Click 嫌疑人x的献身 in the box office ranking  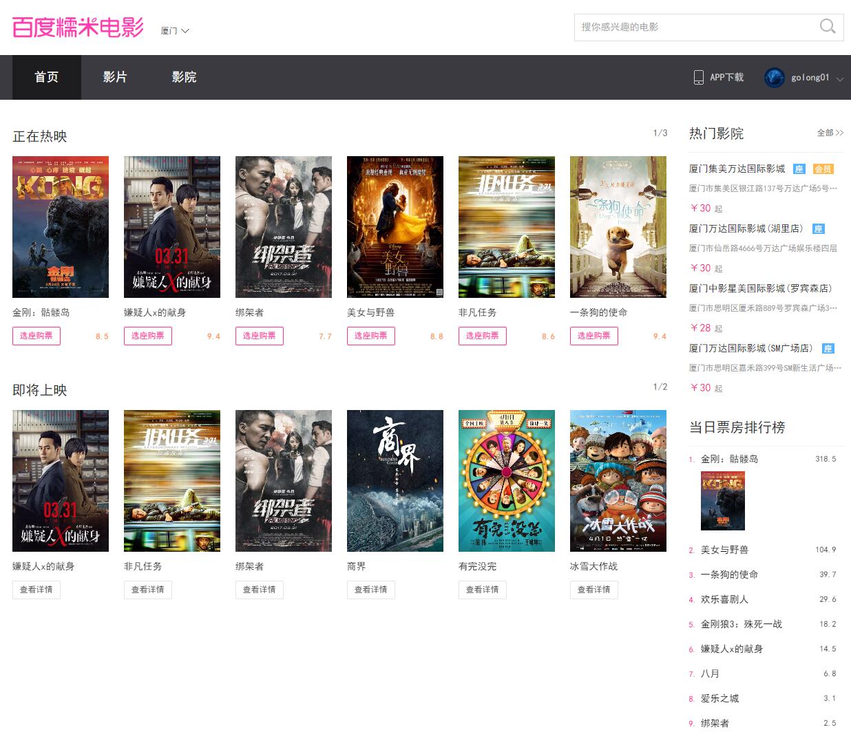coord(732,649)
